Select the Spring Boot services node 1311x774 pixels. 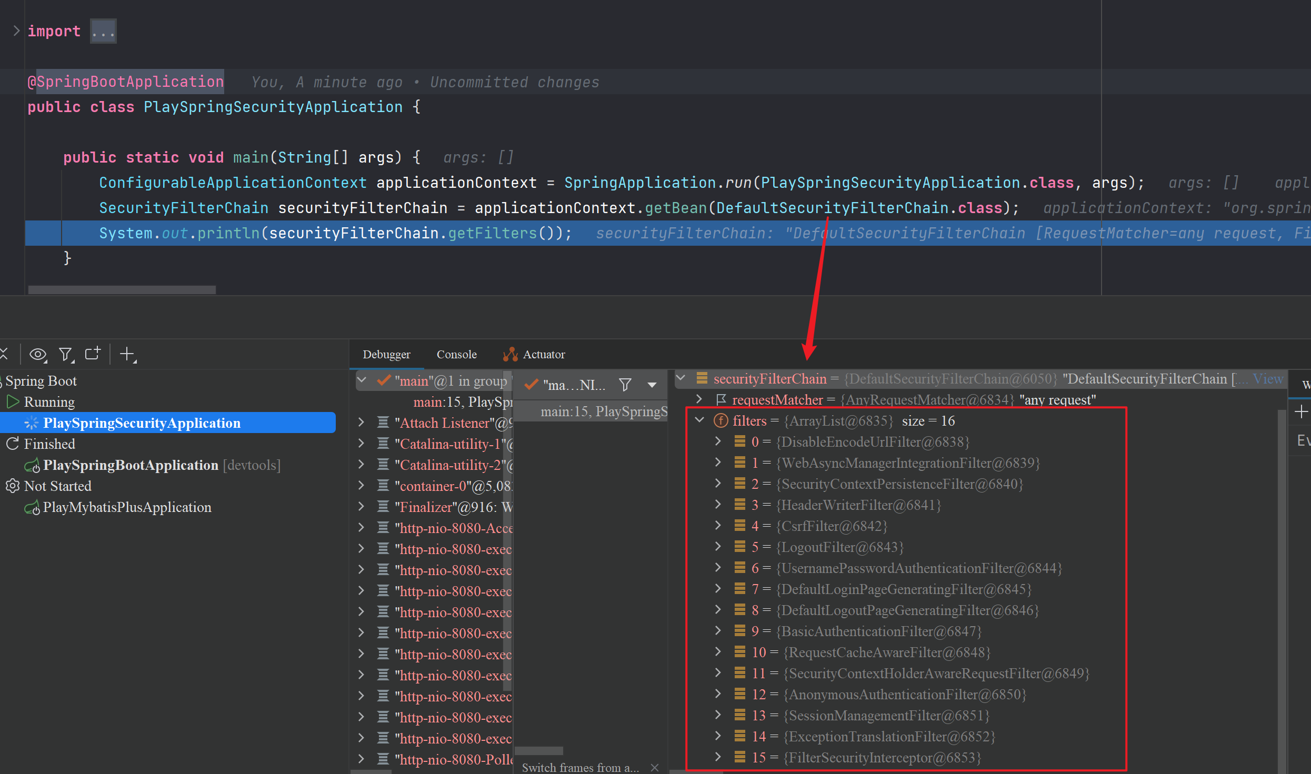(41, 381)
